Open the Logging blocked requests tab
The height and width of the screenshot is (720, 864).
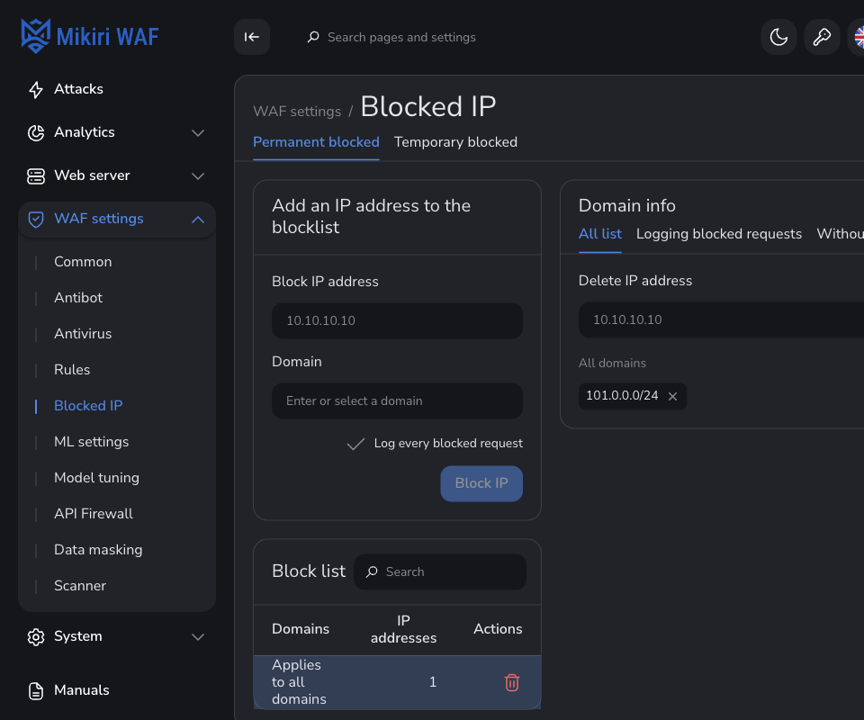pos(719,234)
